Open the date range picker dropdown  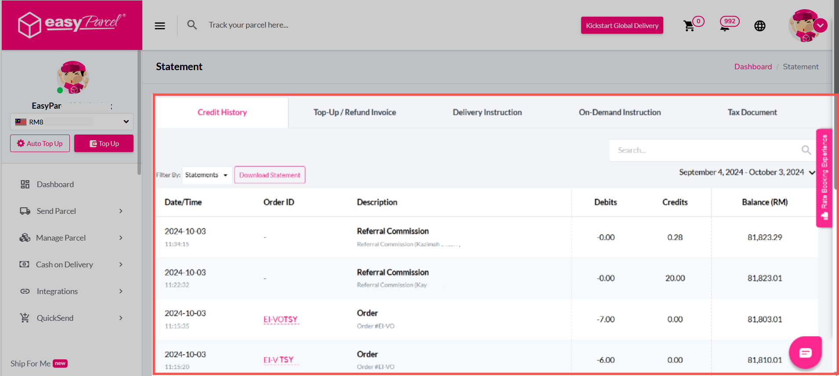[747, 172]
